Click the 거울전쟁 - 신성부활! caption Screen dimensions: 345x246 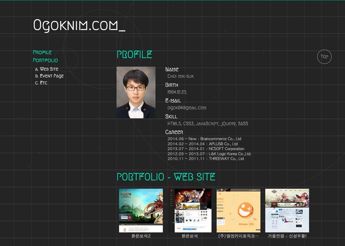click(x=287, y=236)
